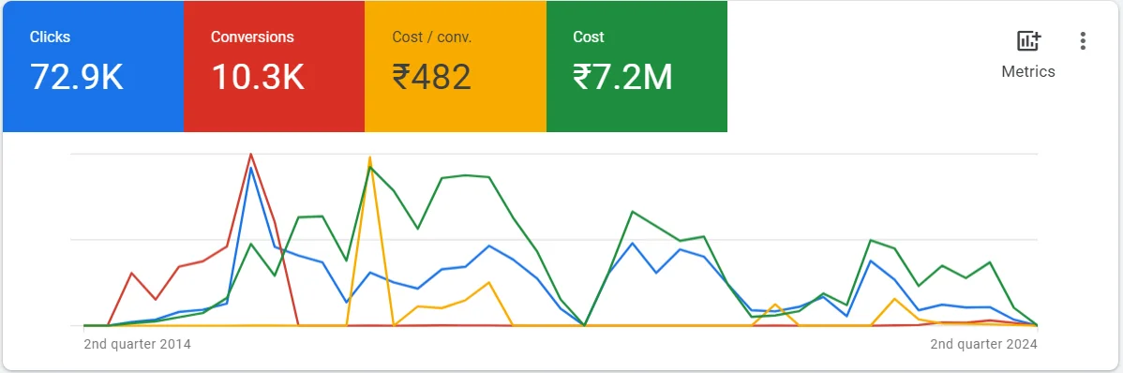Click the tall yellow Cost / conv. spike
The width and height of the screenshot is (1123, 373).
[x=369, y=157]
